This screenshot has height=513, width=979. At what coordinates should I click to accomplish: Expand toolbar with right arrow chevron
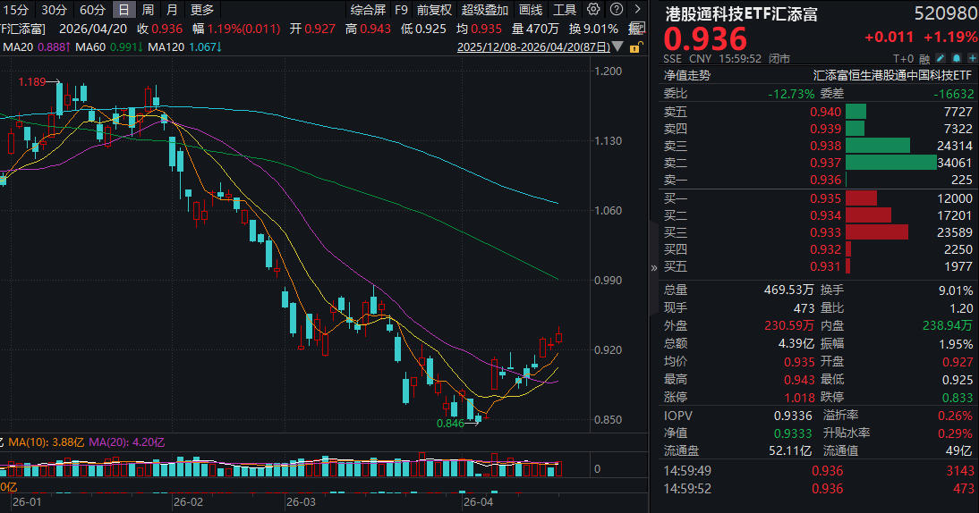pos(637,9)
